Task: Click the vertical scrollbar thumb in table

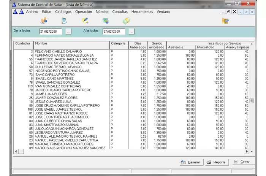Action: (252, 101)
